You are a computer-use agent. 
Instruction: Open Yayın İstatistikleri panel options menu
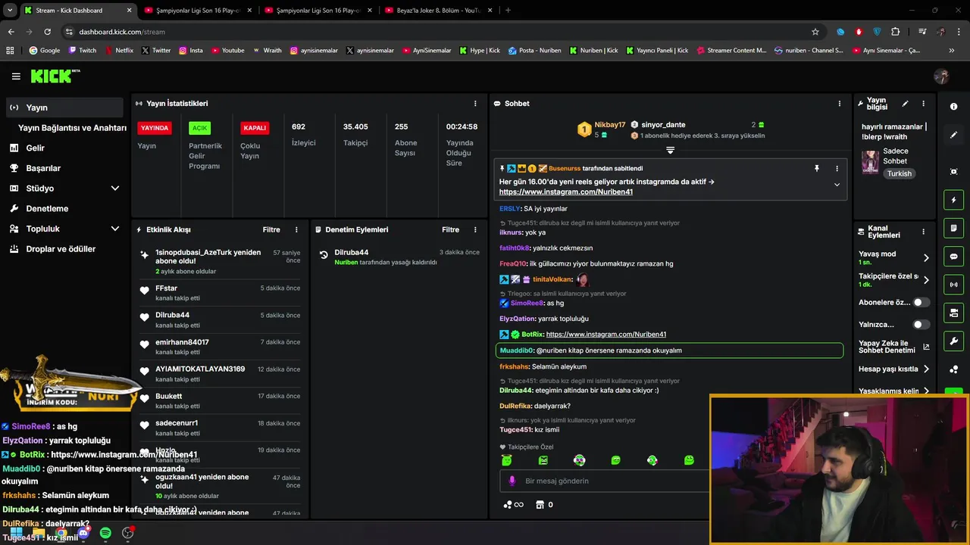(475, 104)
